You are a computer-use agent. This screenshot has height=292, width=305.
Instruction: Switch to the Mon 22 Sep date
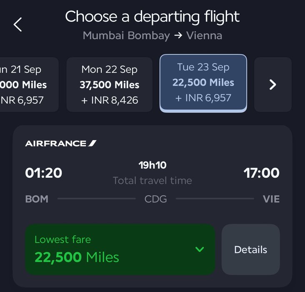[x=109, y=85]
